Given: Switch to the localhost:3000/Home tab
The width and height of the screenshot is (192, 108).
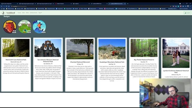Looking at the screenshot, I should tap(99, 4).
